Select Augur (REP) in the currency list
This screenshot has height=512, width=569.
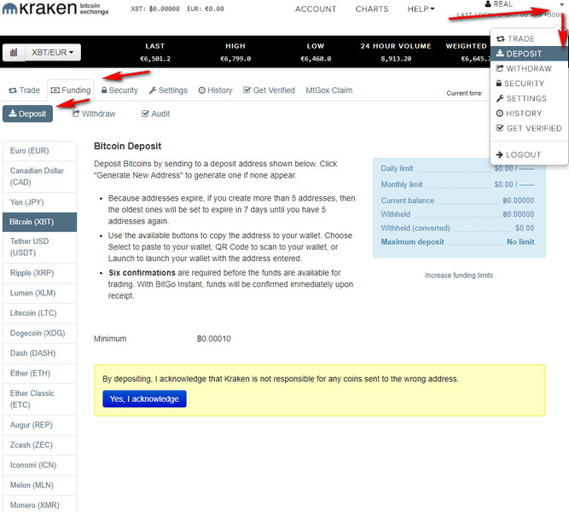39,425
